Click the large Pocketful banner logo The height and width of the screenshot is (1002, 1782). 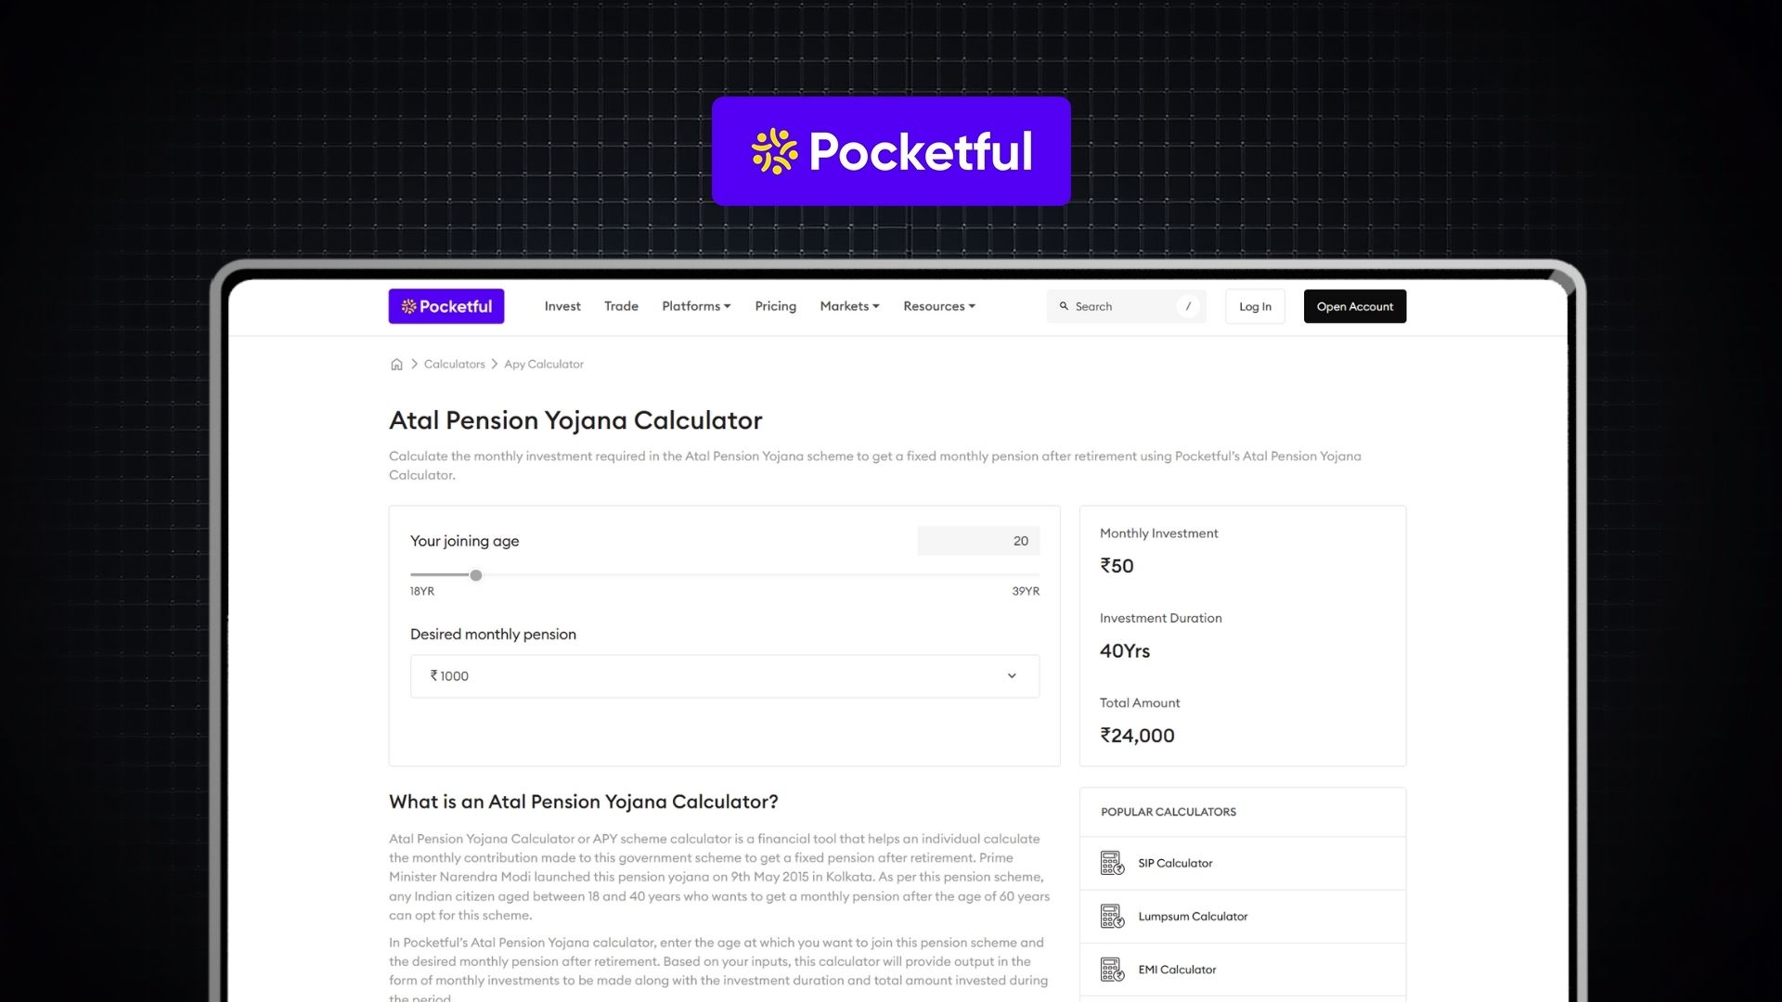click(x=891, y=151)
